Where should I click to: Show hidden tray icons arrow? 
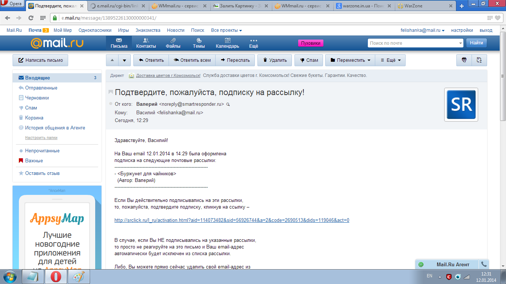point(440,277)
